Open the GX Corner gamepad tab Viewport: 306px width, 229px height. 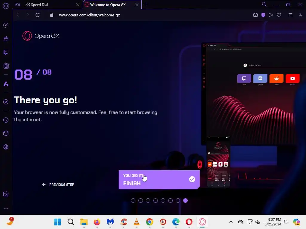18,4
